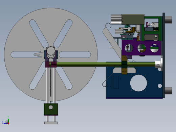Image resolution: width=176 pixels, height=132 pixels.
Task: Select the small round hole on blue plate
Action: tap(160, 86)
